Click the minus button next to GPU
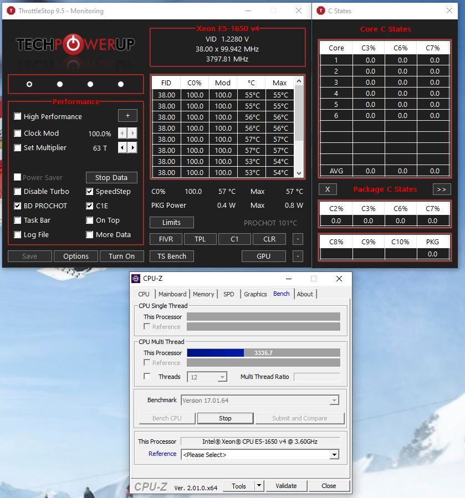The width and height of the screenshot is (465, 498). click(298, 256)
